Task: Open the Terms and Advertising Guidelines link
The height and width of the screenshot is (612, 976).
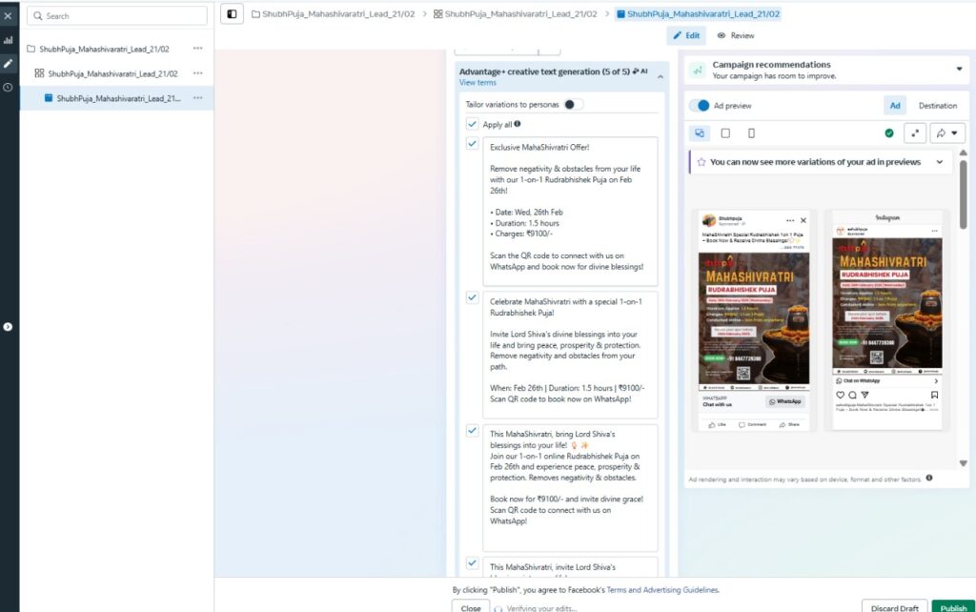Action: pos(662,589)
